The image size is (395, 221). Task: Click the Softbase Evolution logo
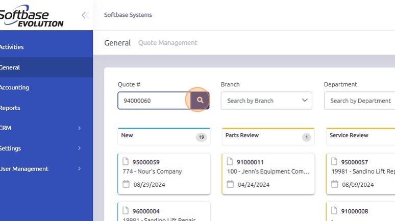32,16
